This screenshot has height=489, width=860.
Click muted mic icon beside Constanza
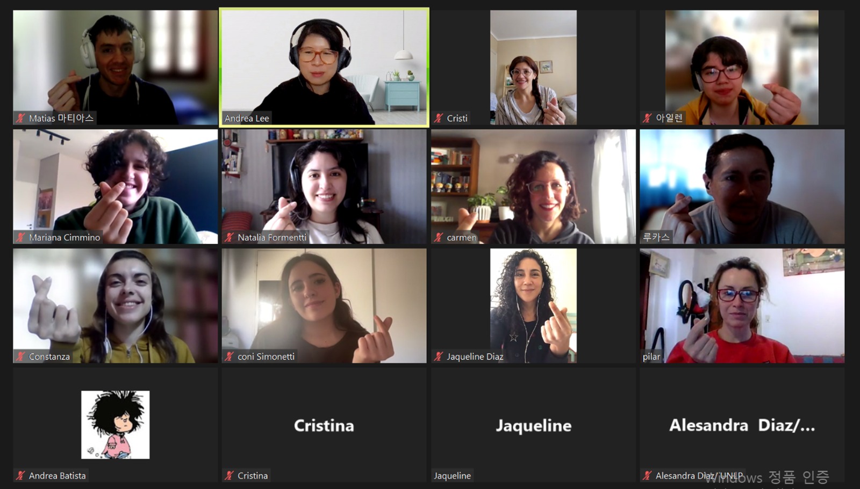[21, 356]
